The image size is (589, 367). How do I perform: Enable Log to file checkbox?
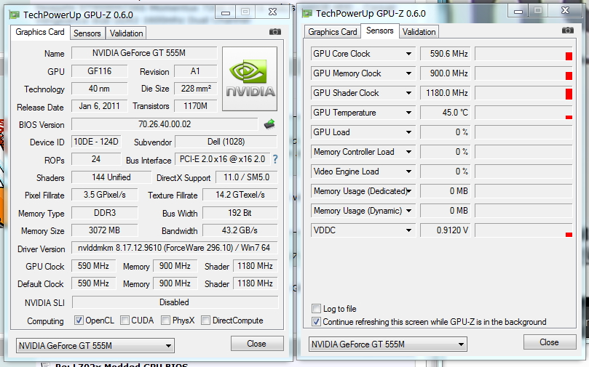pos(316,309)
